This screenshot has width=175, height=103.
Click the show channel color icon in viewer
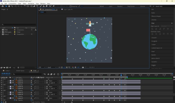click(x=73, y=67)
